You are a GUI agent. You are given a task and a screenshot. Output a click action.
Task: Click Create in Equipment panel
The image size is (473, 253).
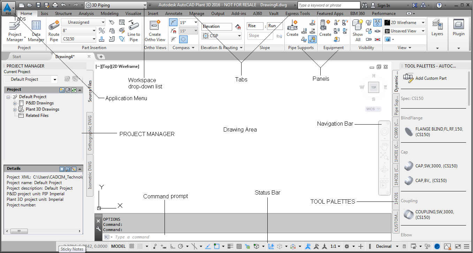click(x=325, y=28)
